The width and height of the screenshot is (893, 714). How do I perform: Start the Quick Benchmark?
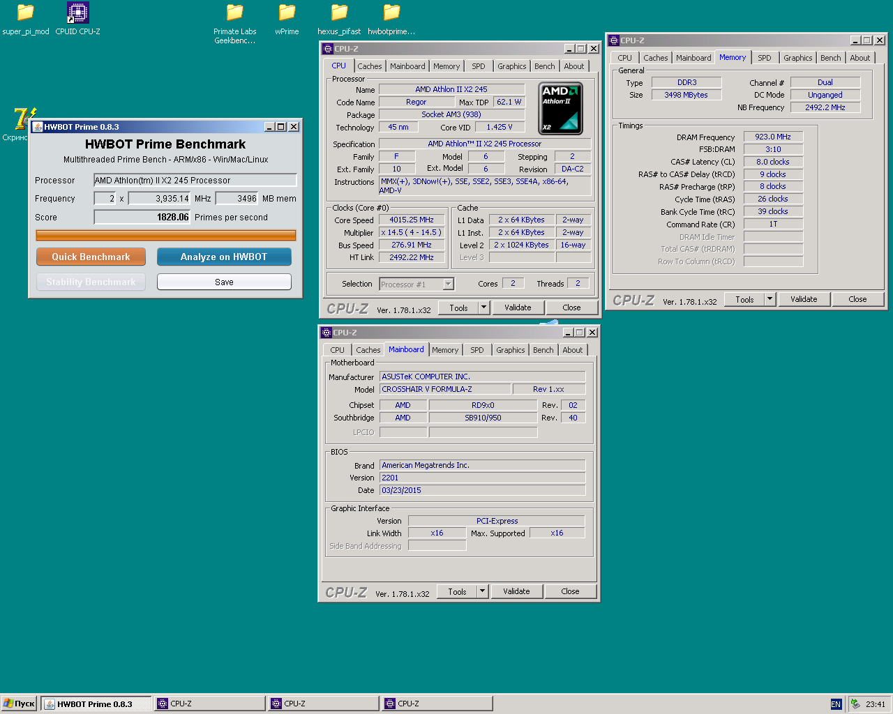point(91,257)
